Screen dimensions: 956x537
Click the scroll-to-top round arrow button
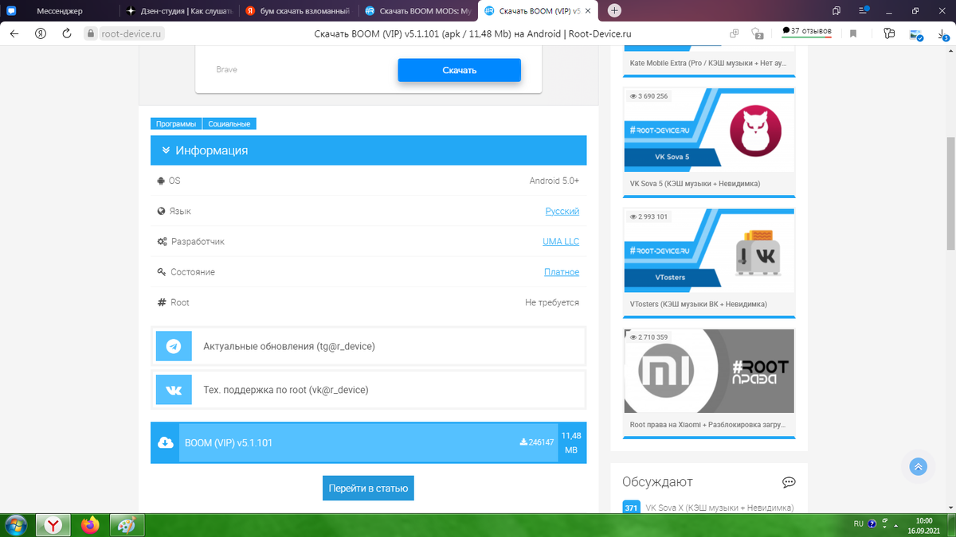918,466
